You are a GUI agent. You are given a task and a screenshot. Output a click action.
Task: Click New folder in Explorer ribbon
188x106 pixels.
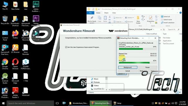click(138, 20)
